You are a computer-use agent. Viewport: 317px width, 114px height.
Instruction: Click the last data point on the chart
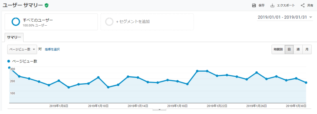tap(306, 82)
